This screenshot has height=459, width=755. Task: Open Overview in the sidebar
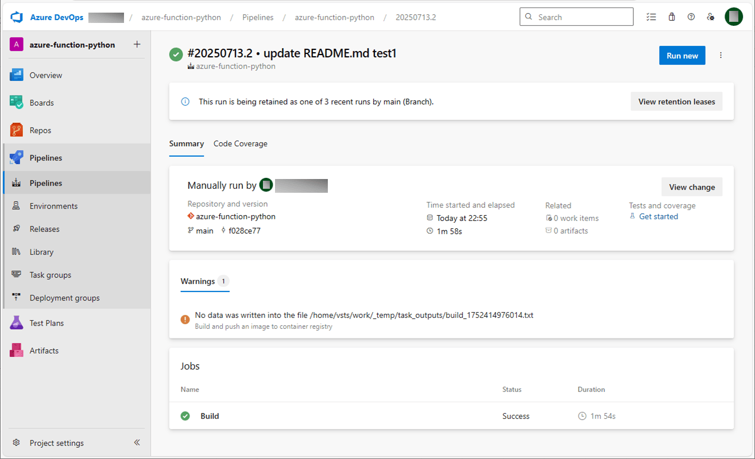(x=77, y=75)
